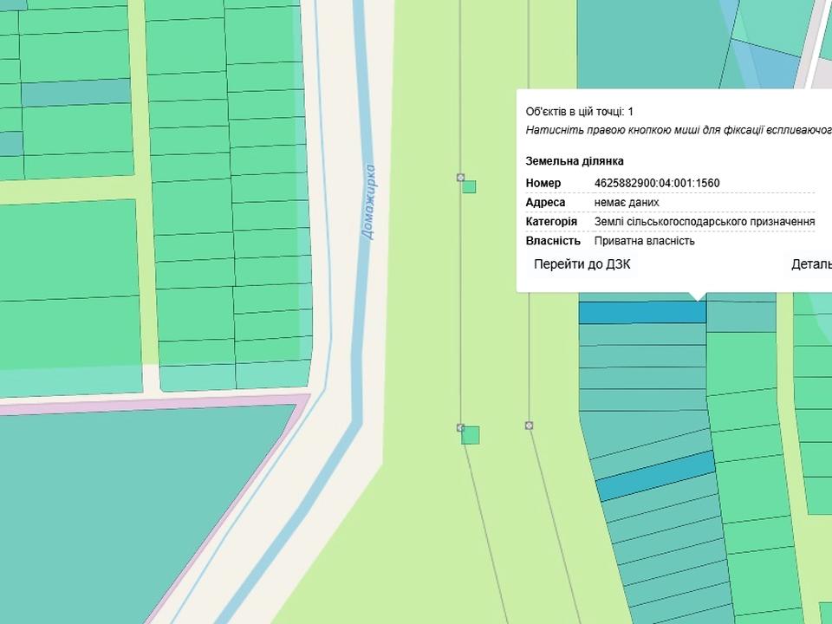
Task: Select the lower slanted dark-blue highlighted parcel
Action: tap(655, 476)
